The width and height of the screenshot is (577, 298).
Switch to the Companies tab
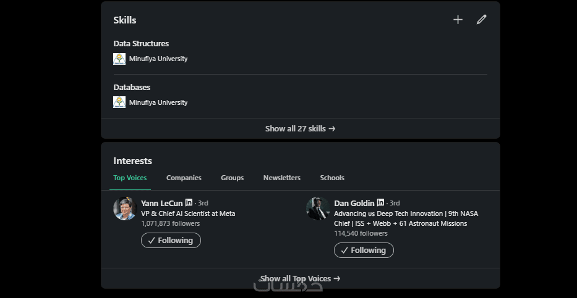tap(184, 178)
